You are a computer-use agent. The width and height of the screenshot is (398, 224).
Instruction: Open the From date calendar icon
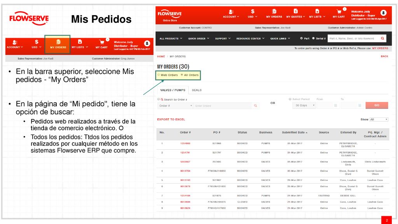point(335,105)
